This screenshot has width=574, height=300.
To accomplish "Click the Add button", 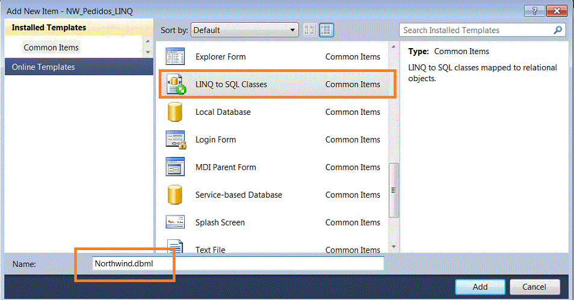I will pyautogui.click(x=480, y=287).
